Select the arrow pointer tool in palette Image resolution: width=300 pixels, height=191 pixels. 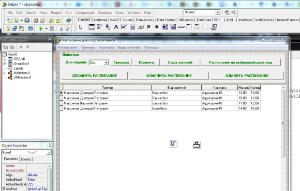point(80,27)
